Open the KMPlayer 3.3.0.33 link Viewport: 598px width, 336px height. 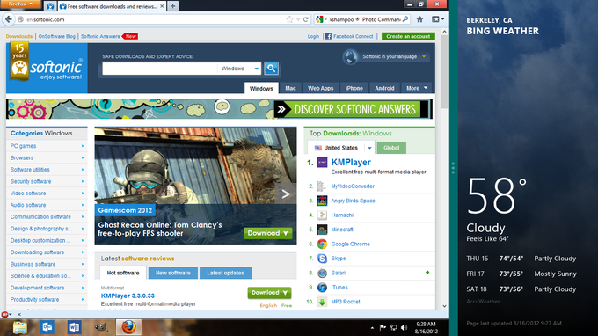pos(128,296)
